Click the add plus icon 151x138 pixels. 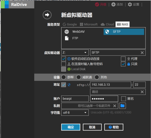pos(113,4)
